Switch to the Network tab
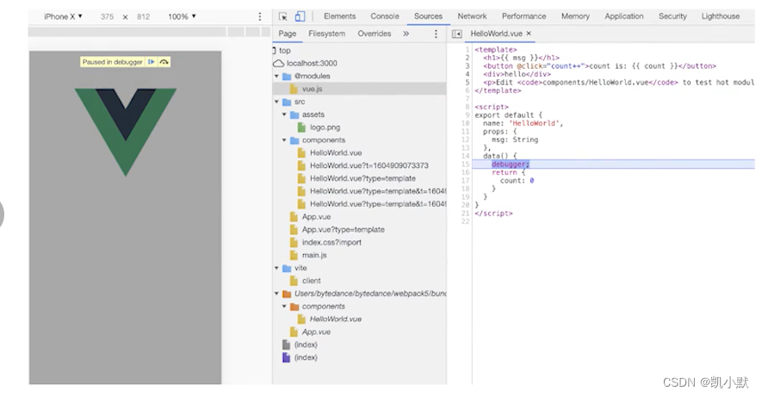762x397 pixels. pyautogui.click(x=472, y=16)
